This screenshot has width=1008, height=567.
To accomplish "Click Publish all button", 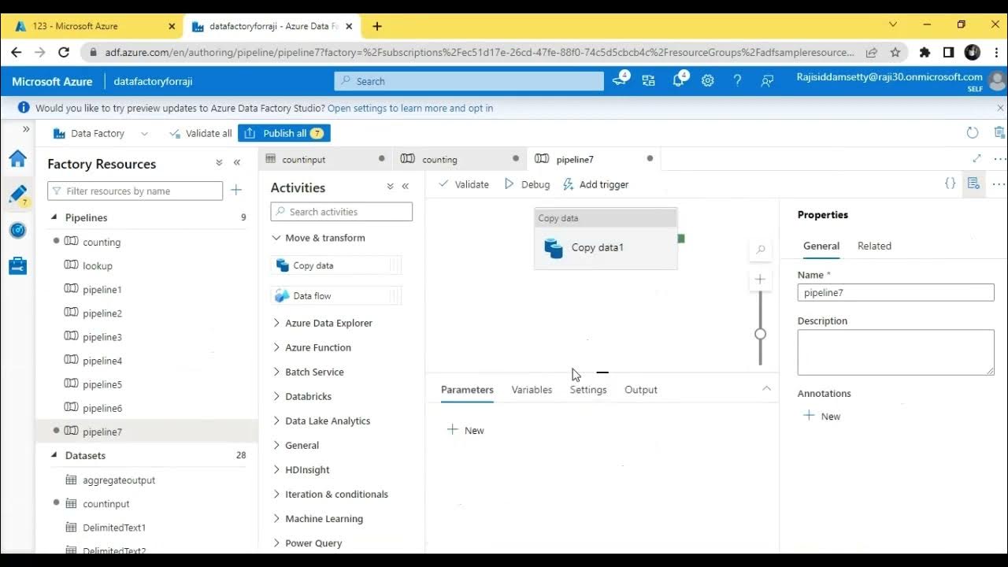I will (x=284, y=133).
